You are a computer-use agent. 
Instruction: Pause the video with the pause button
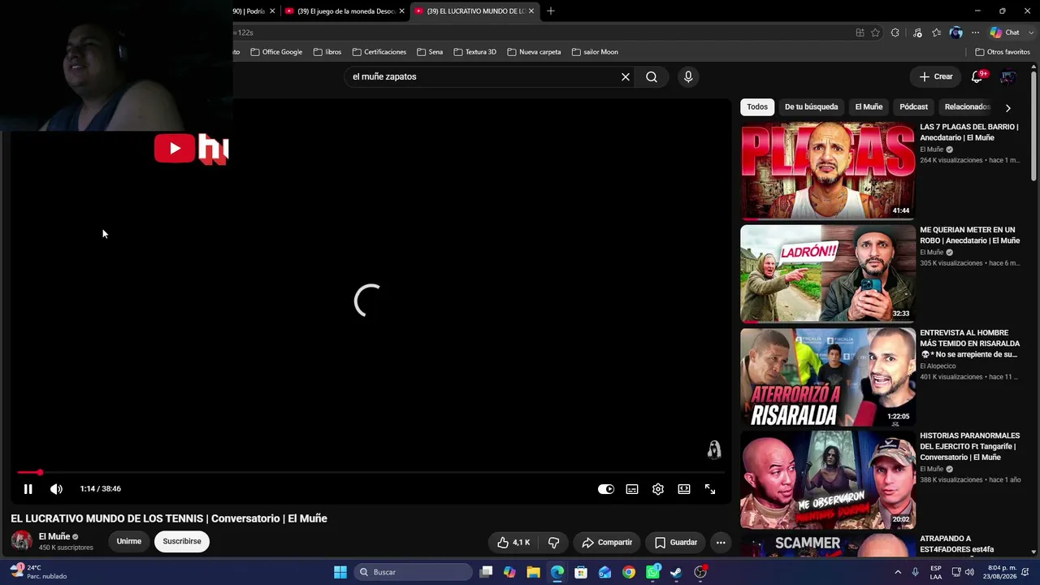click(28, 489)
